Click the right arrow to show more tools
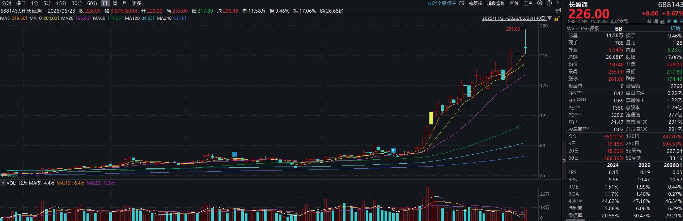The image size is (683, 221). pos(557,3)
